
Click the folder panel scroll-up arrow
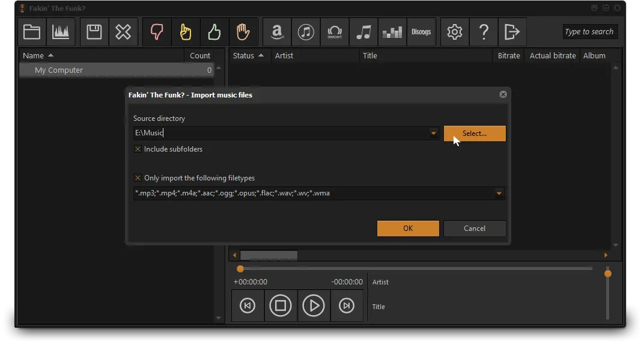coord(219,68)
